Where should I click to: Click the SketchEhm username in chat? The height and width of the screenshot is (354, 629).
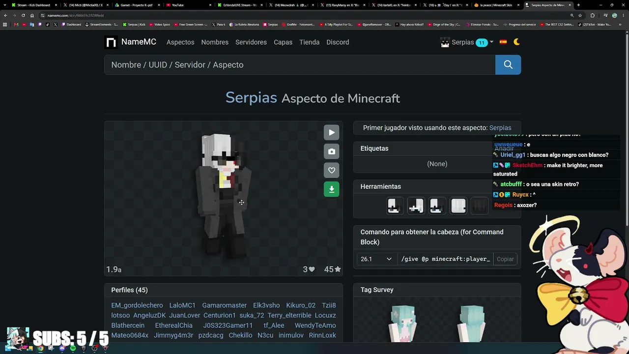click(x=527, y=165)
